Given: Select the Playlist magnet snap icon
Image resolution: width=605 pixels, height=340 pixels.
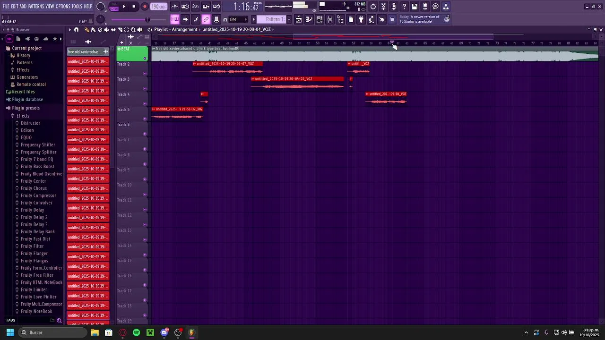Looking at the screenshot, I should 76,30.
